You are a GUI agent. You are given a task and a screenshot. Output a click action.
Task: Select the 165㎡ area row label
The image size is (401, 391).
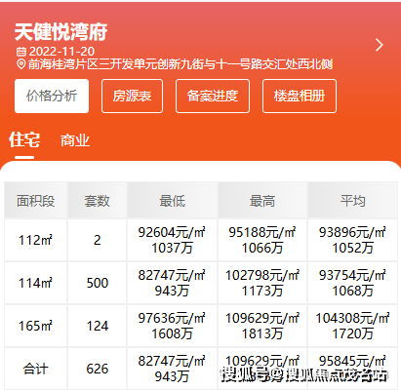[35, 326]
